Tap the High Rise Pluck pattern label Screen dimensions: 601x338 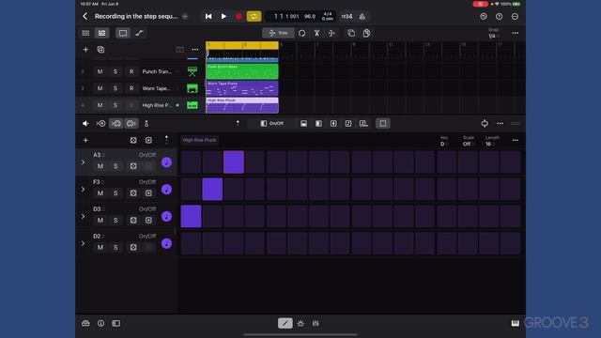199,140
